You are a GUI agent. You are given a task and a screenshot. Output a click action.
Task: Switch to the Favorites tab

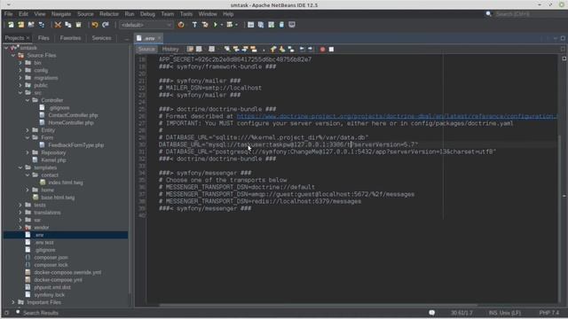[x=71, y=38]
